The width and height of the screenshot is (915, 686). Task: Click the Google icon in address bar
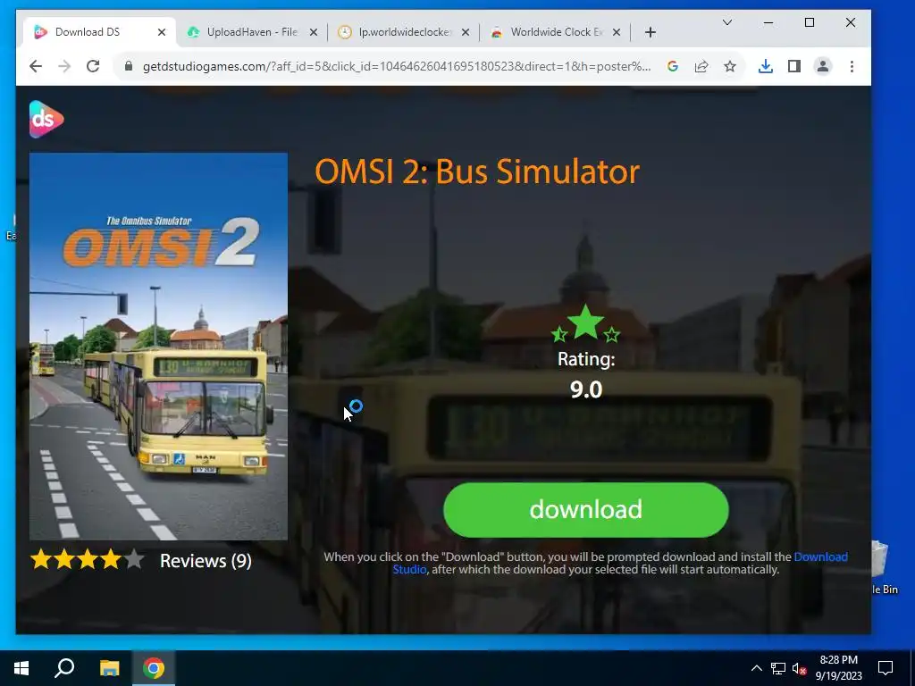672,66
